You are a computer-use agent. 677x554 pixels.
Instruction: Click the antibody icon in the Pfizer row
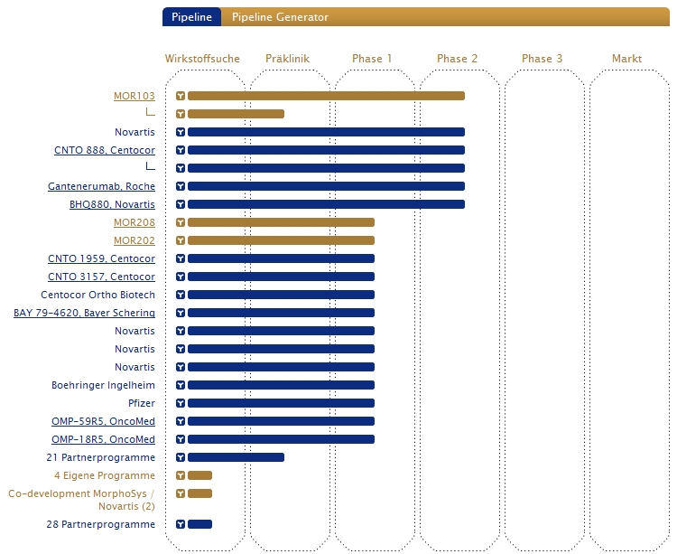(x=181, y=403)
